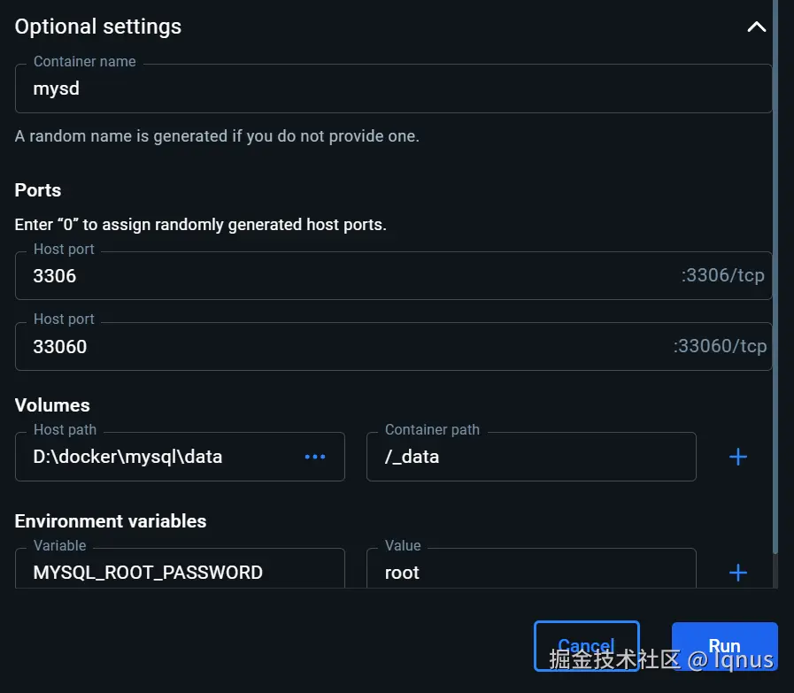Click the :3306/tcp container port label
Viewport: 794px width, 693px height.
click(722, 276)
